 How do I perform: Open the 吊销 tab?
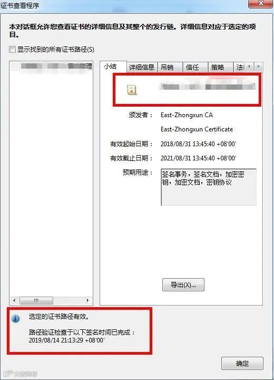pyautogui.click(x=170, y=67)
